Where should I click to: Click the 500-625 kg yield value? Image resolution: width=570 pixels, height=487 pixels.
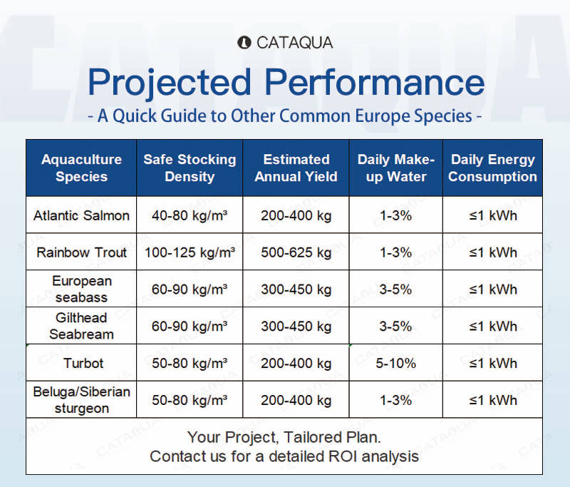click(296, 252)
